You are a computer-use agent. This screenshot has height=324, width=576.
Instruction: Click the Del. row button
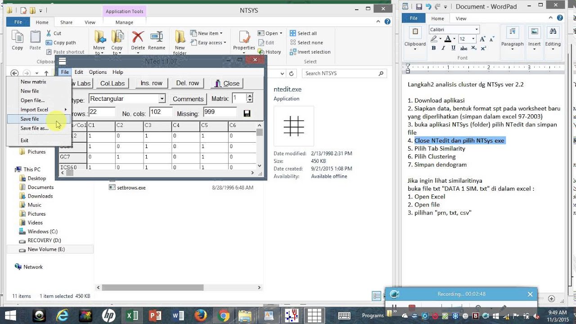pyautogui.click(x=188, y=83)
